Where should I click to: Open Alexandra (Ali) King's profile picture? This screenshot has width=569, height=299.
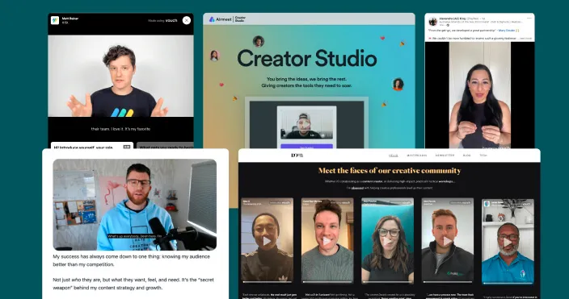tap(432, 21)
